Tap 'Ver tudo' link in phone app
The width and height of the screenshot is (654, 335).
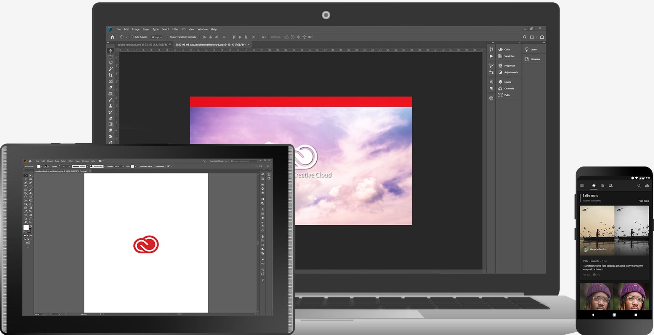pyautogui.click(x=644, y=201)
